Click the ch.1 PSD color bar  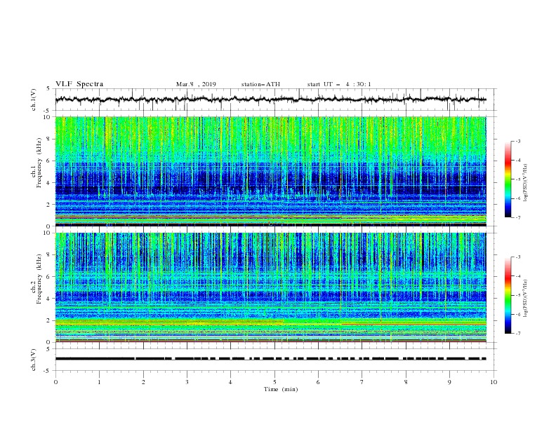coord(508,179)
